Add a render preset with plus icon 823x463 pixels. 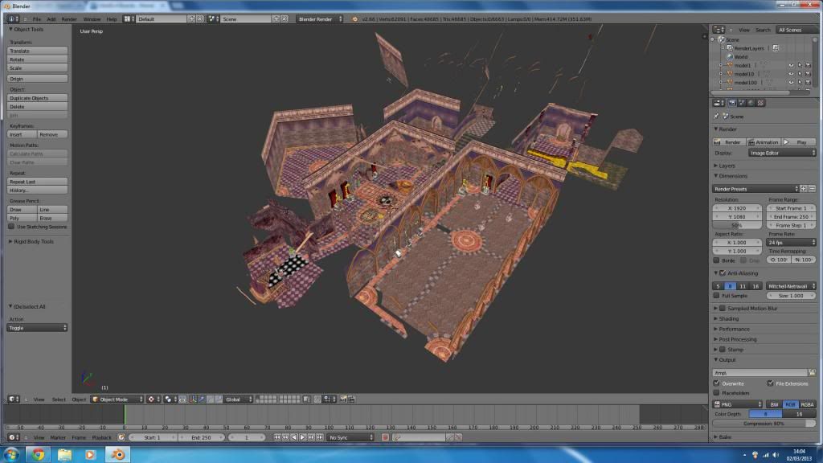[x=804, y=189]
